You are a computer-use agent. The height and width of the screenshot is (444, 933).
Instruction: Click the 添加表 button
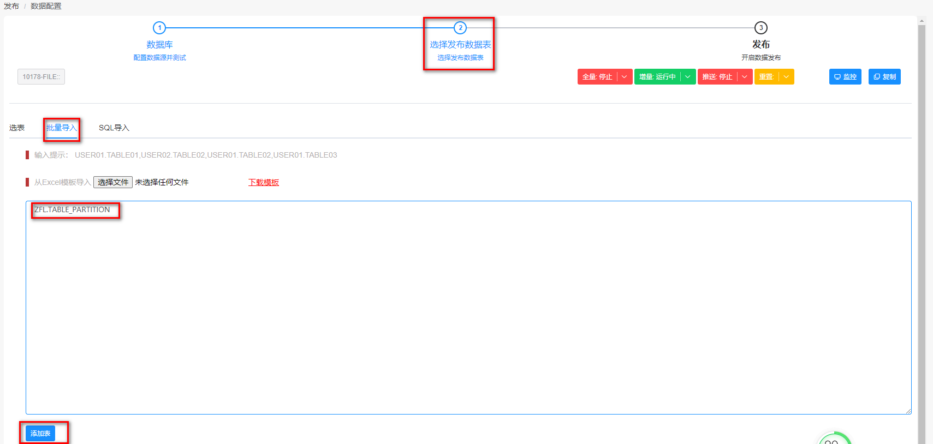click(x=40, y=434)
